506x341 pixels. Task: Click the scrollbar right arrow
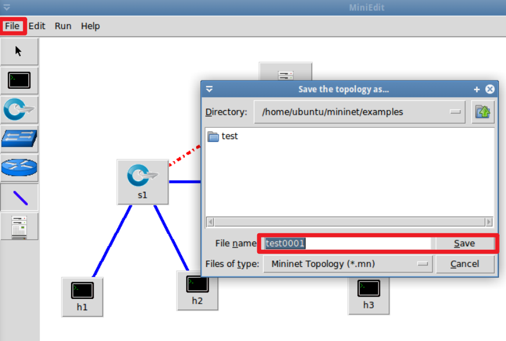tap(489, 222)
